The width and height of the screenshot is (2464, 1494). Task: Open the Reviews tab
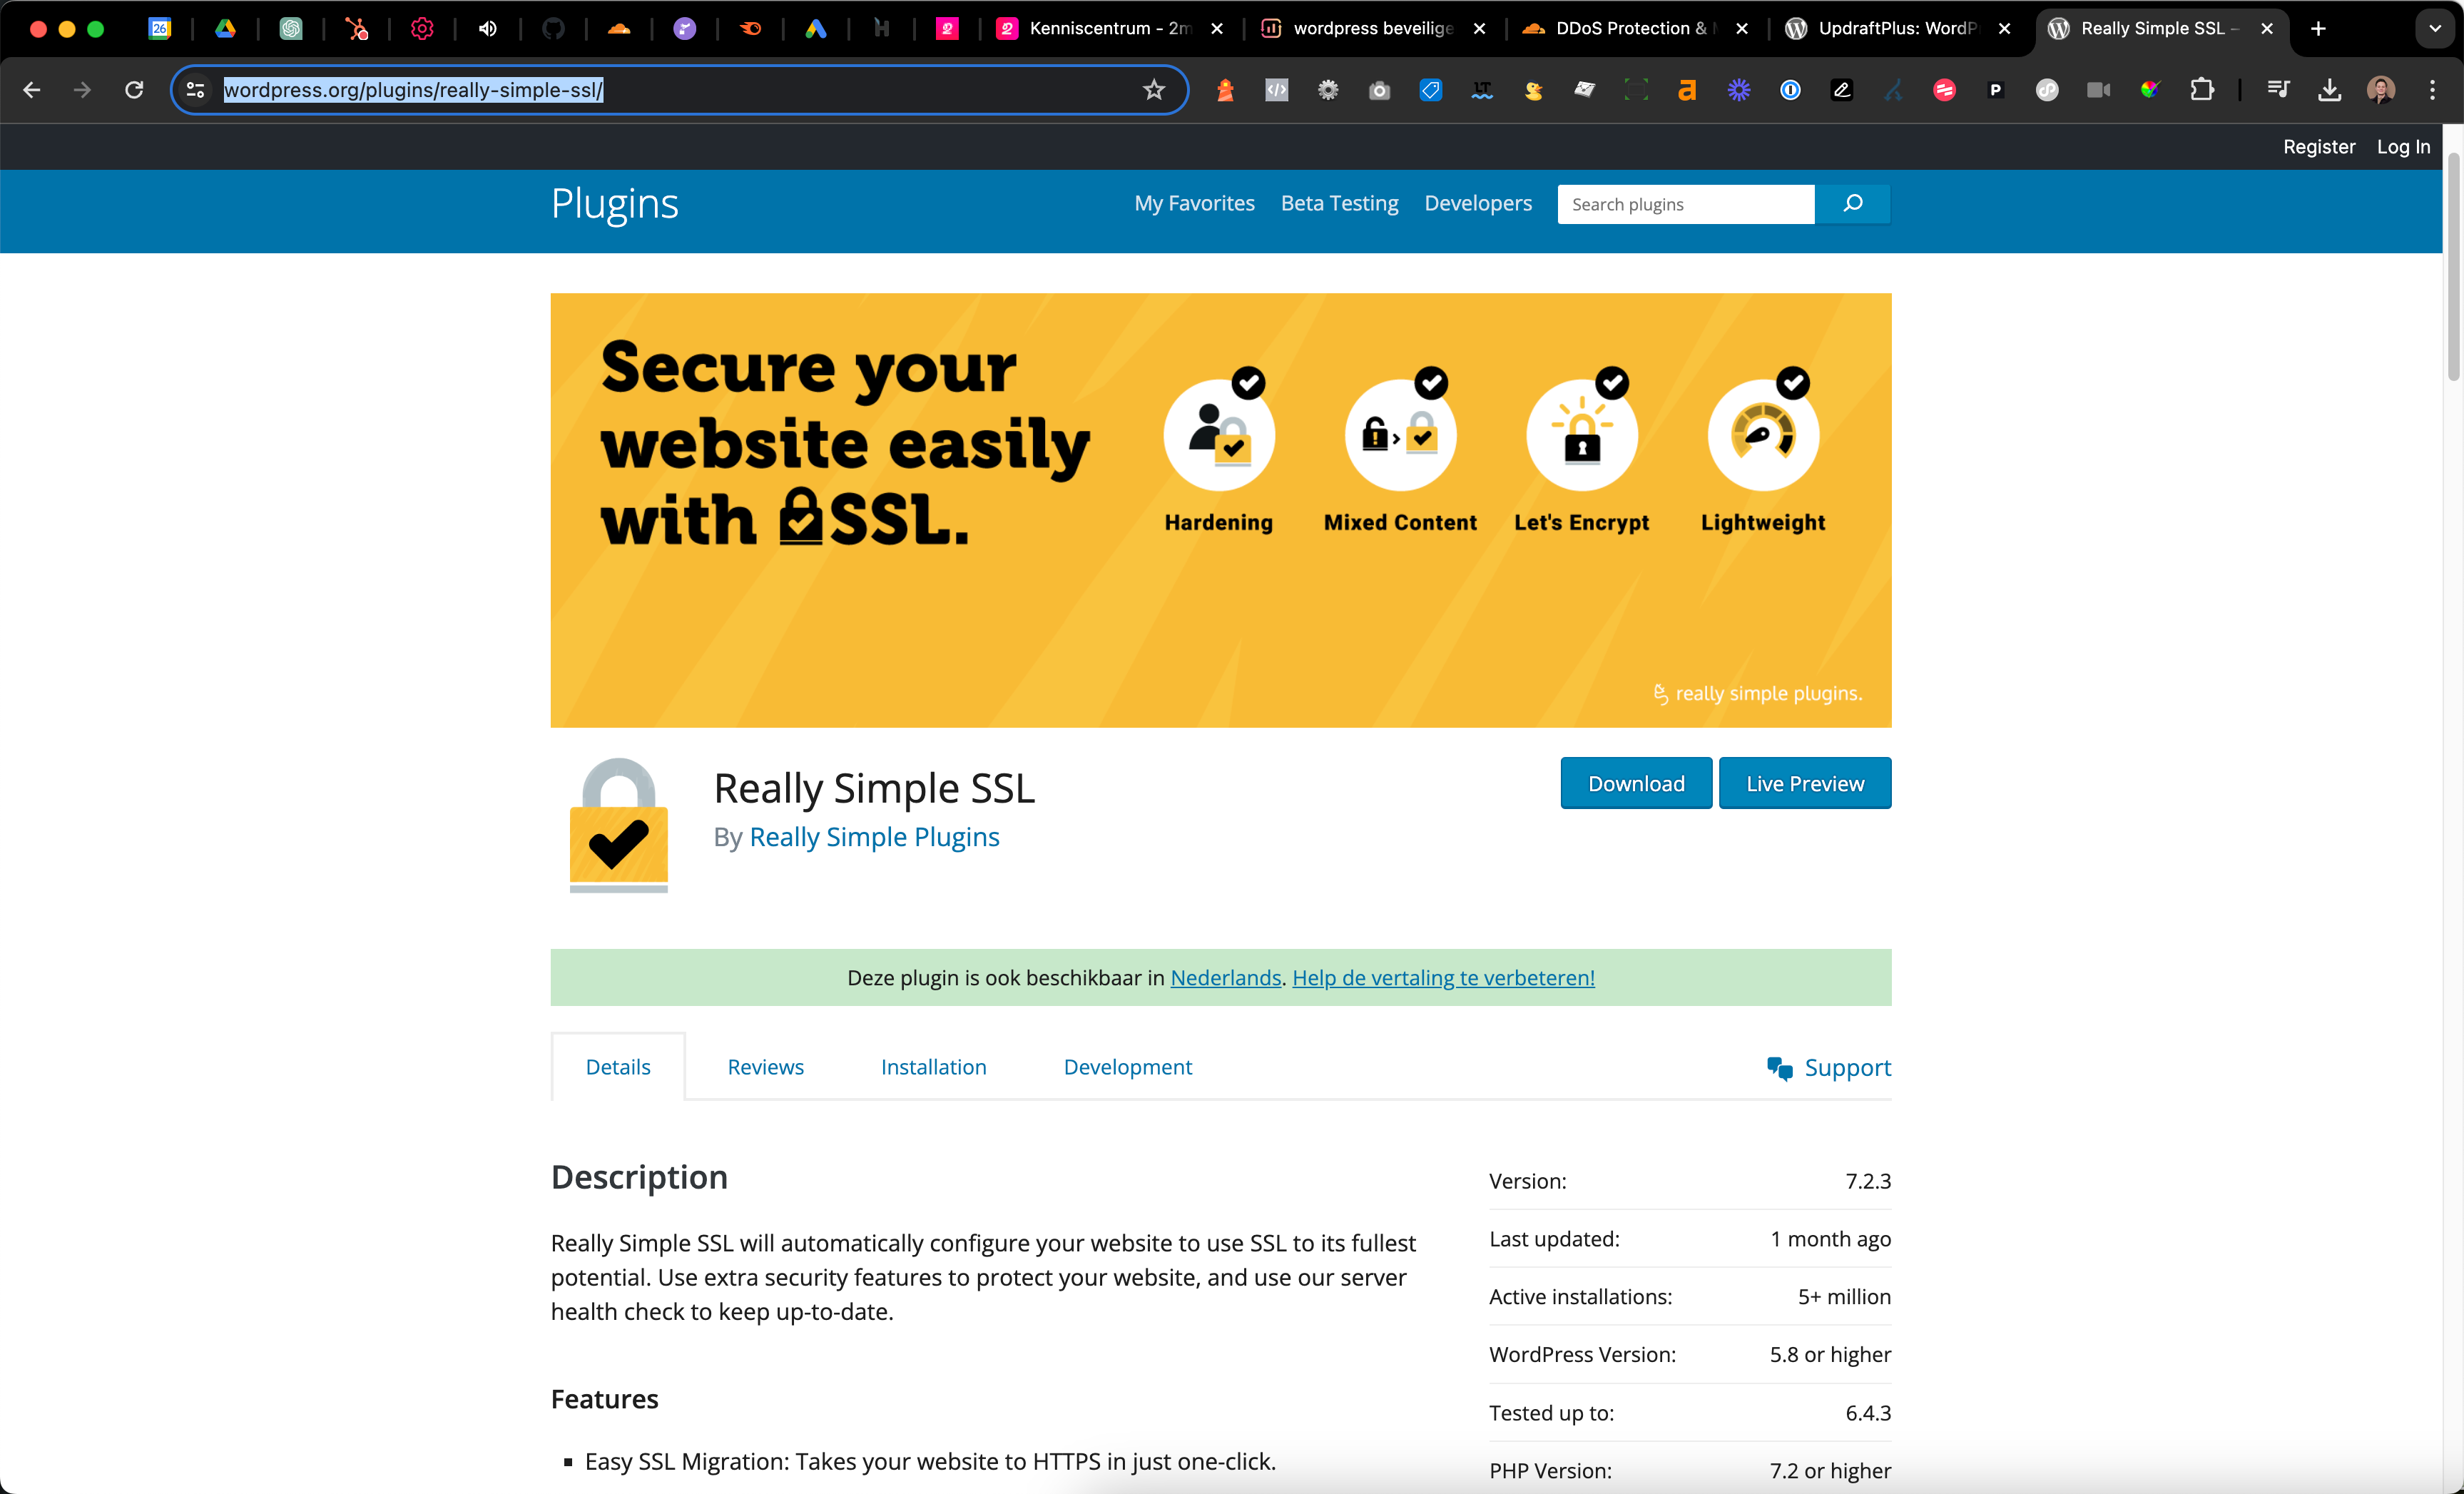[765, 1067]
